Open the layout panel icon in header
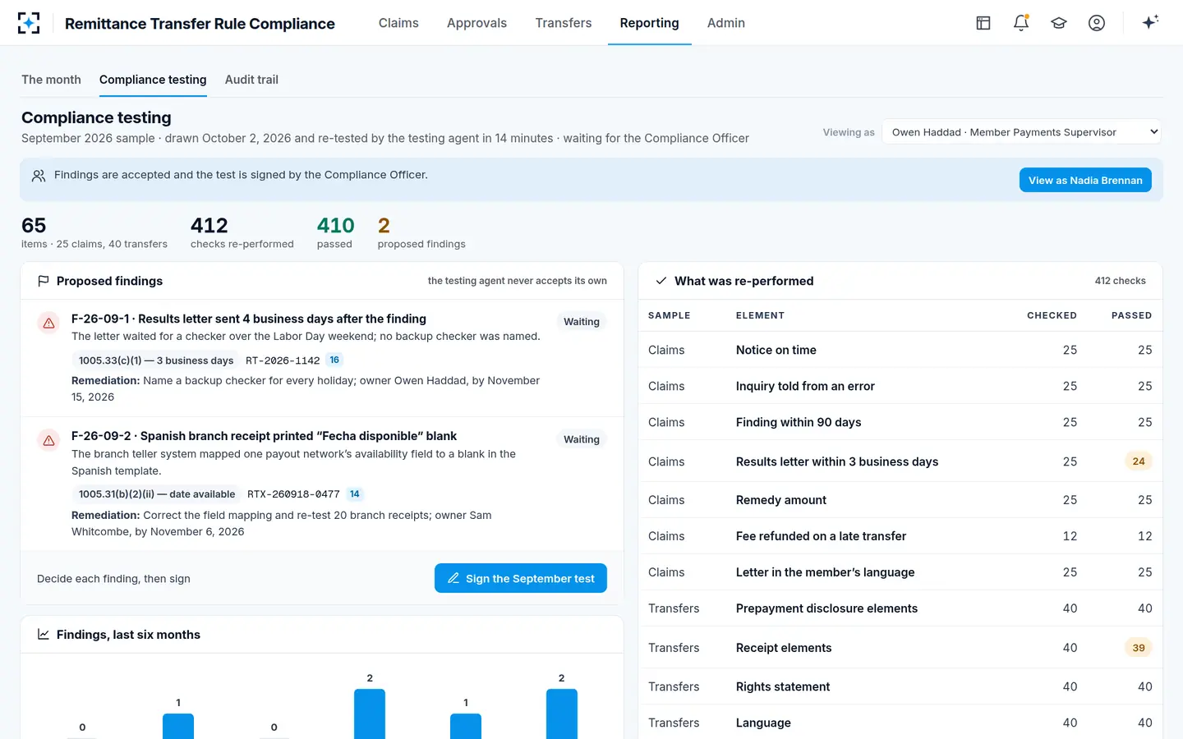Viewport: 1183px width, 739px height. point(983,23)
